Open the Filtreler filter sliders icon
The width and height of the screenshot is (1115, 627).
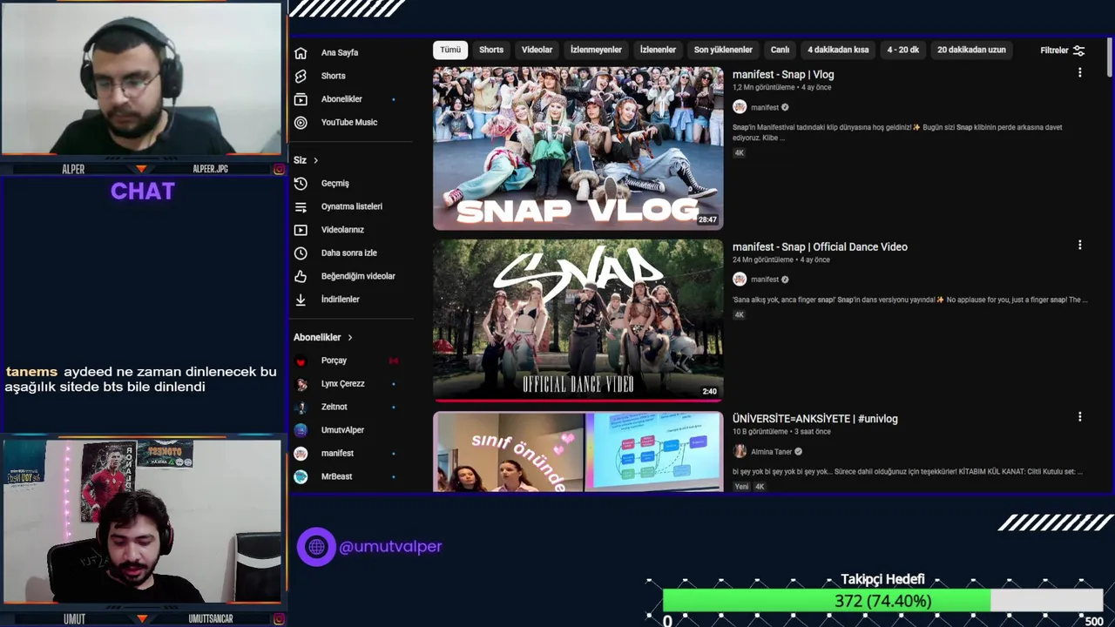click(1078, 51)
